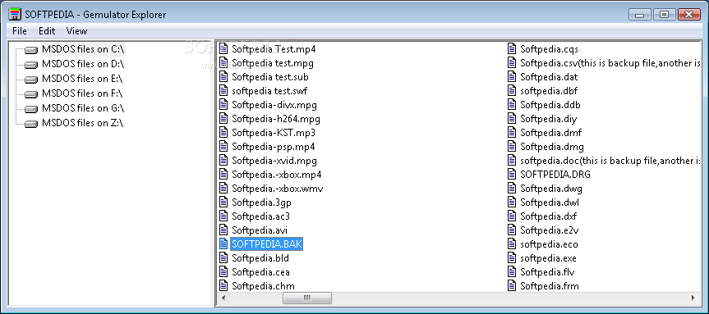Screen dimensions: 709x314
Task: Click the file icon of Softpedia.-xbox.wmv
Action: pos(223,188)
